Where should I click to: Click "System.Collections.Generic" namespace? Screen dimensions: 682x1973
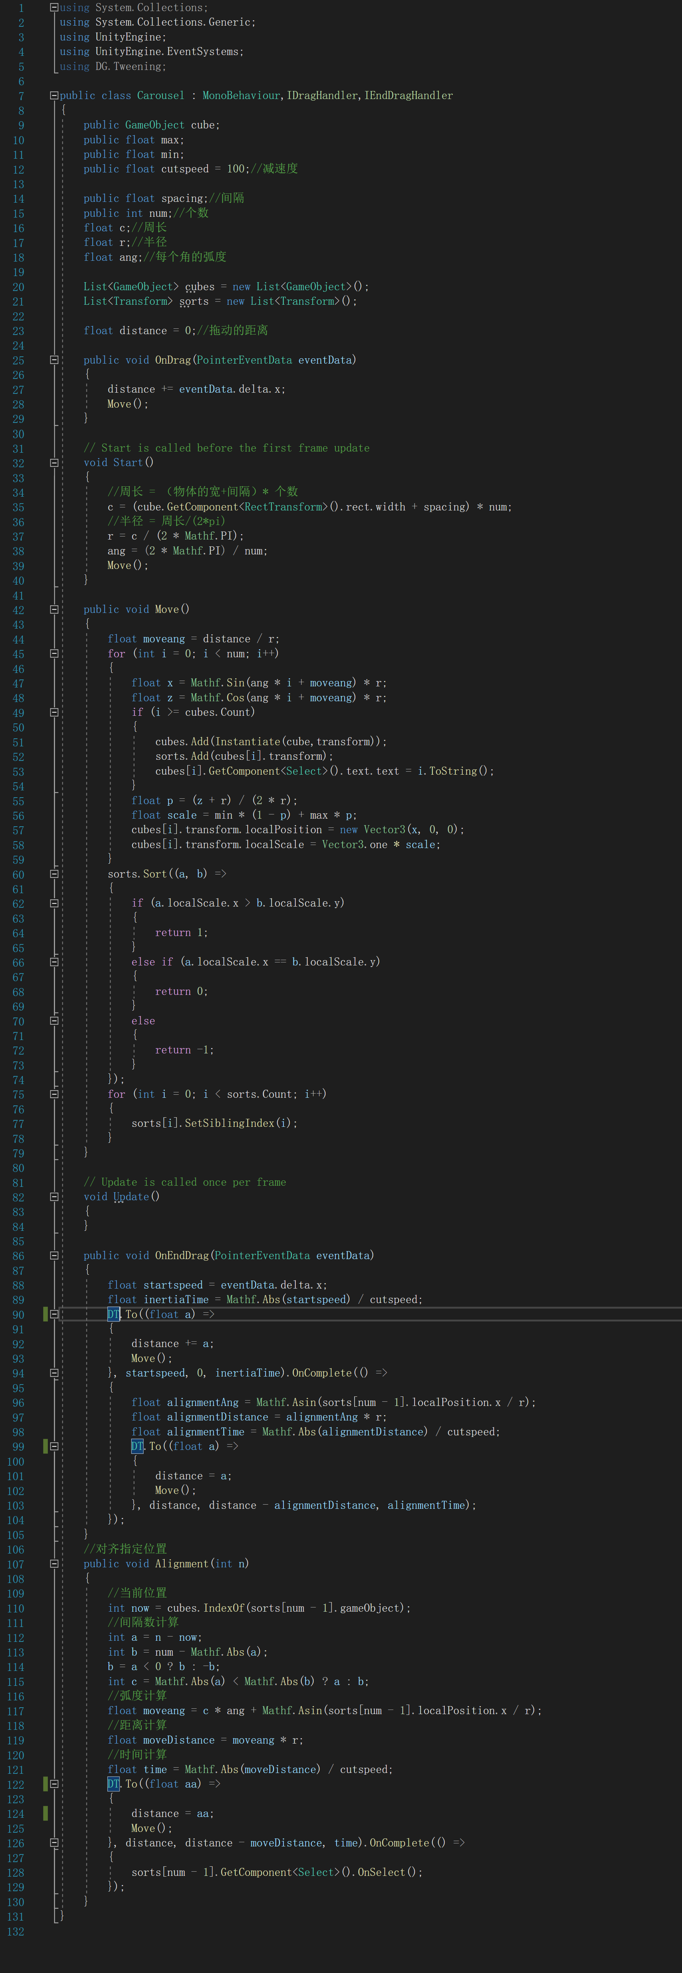174,22
